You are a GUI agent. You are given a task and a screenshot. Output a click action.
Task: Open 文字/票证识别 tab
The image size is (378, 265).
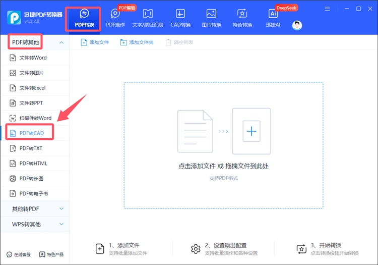click(x=148, y=19)
